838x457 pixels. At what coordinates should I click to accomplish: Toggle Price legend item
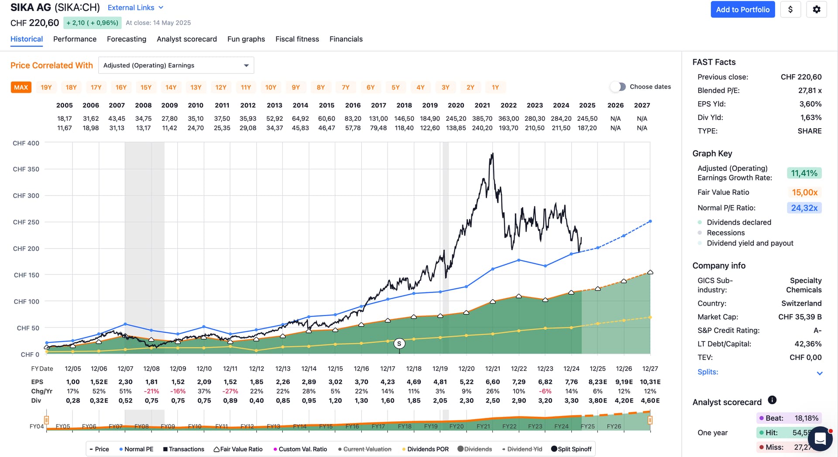pyautogui.click(x=99, y=449)
